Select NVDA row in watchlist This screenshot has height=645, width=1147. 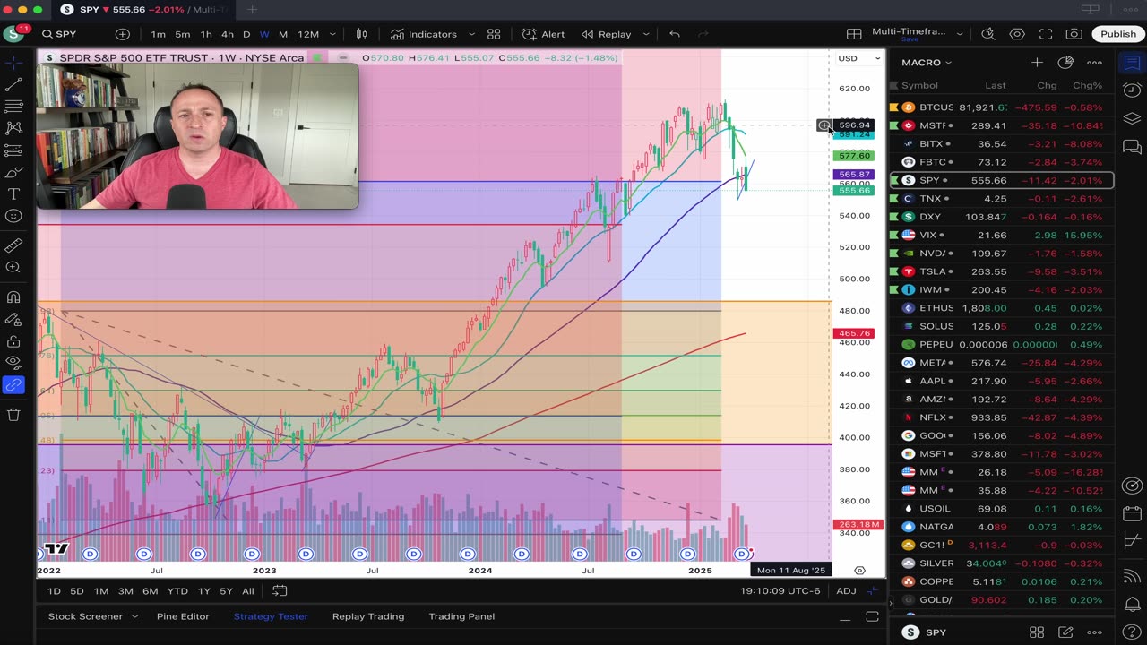tap(1001, 254)
